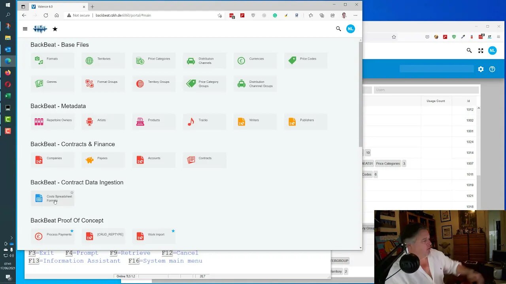Open the Accounts tile

click(x=153, y=160)
